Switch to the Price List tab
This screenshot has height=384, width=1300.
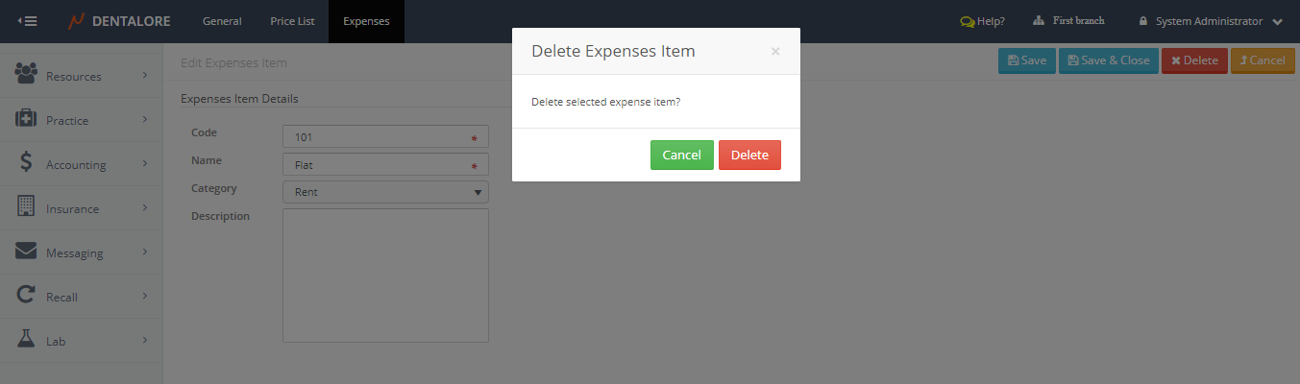click(292, 21)
